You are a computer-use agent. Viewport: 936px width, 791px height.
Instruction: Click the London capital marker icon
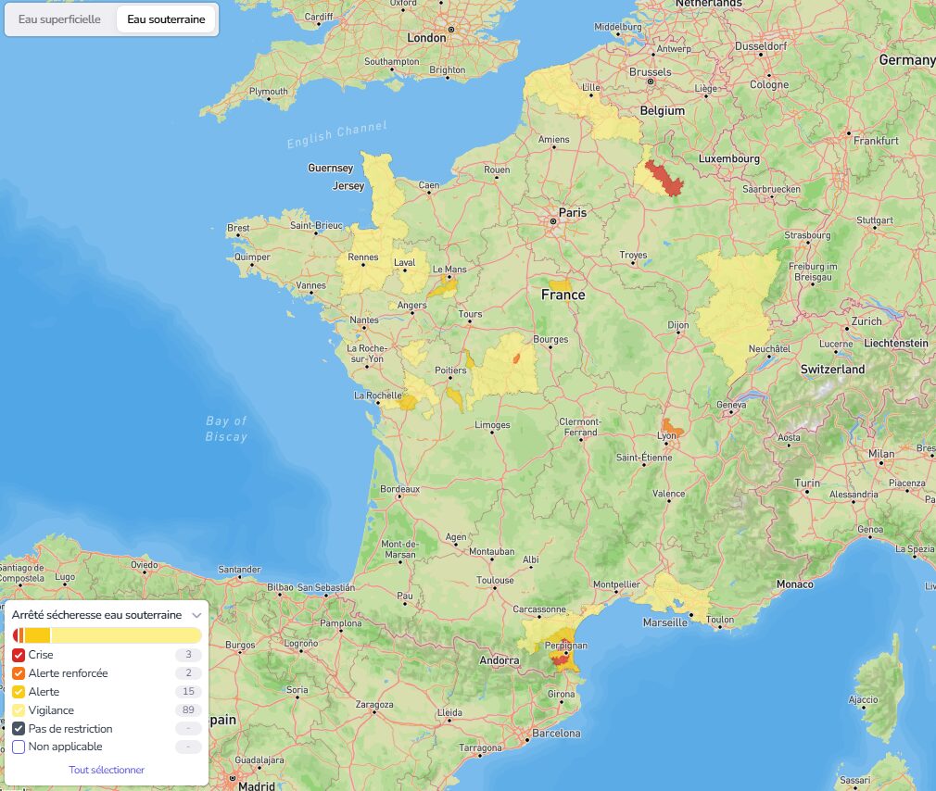[451, 30]
